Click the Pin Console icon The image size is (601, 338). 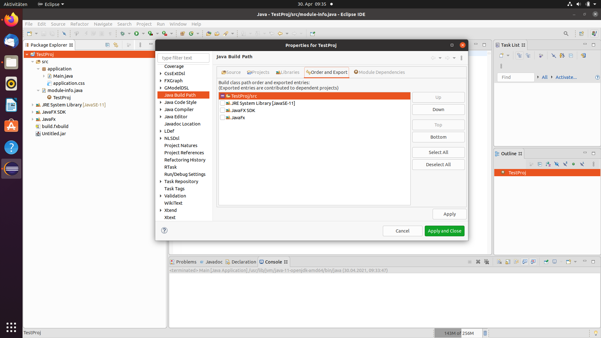click(x=546, y=262)
